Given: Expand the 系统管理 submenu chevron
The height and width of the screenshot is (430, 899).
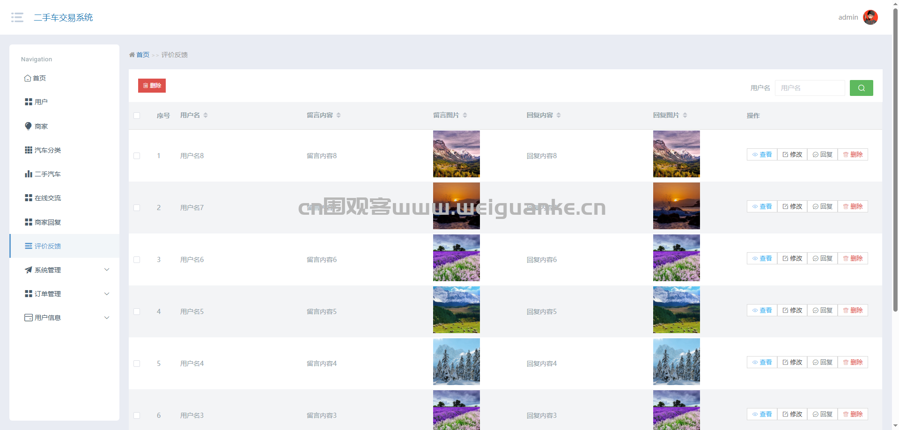Looking at the screenshot, I should click(x=107, y=270).
